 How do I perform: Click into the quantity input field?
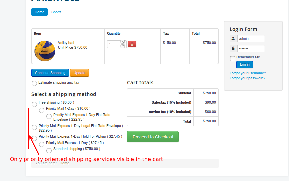tap(113, 44)
